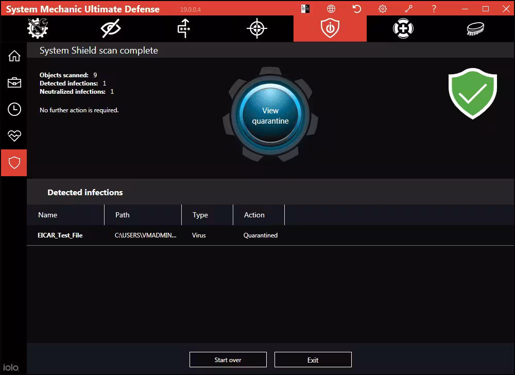
Task: Sort by Action column header
Action: tap(259, 215)
